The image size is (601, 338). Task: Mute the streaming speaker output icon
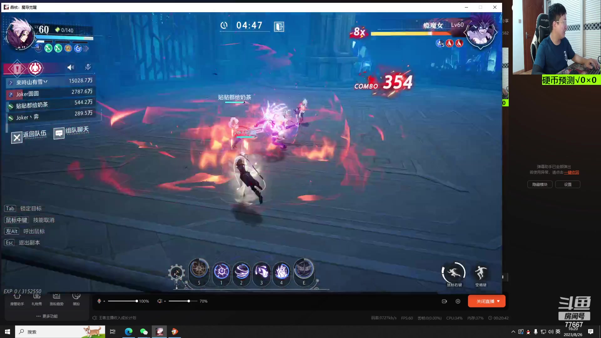coord(160,301)
